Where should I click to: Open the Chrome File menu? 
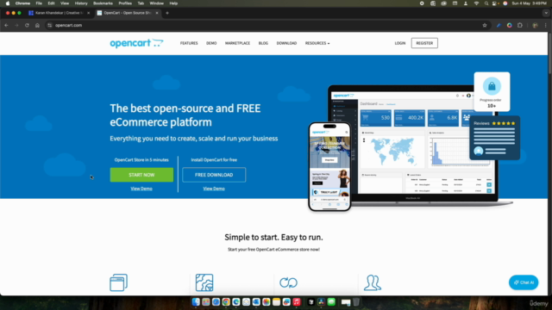(x=39, y=3)
